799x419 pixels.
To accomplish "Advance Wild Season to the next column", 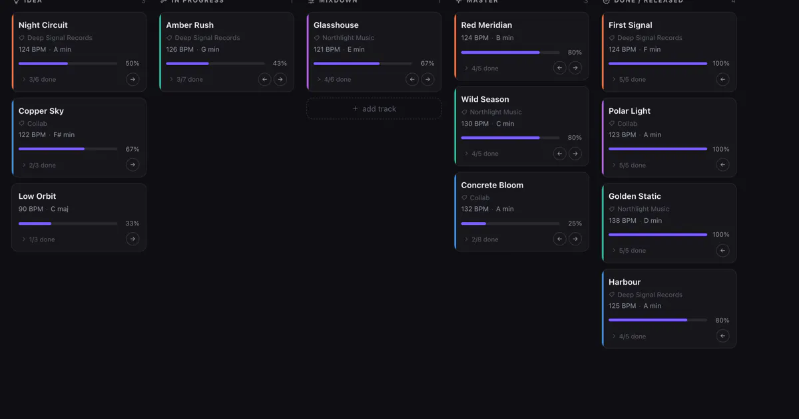I will (x=575, y=154).
